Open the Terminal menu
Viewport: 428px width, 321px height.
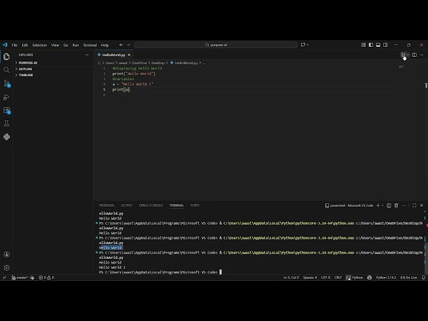click(x=90, y=45)
